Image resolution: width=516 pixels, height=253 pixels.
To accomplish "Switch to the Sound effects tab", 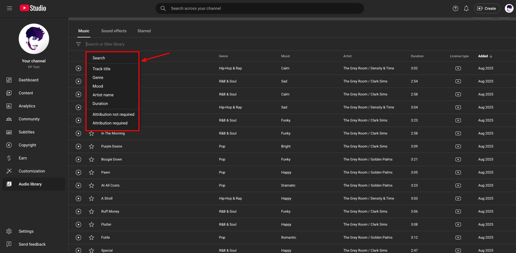I will point(114,31).
